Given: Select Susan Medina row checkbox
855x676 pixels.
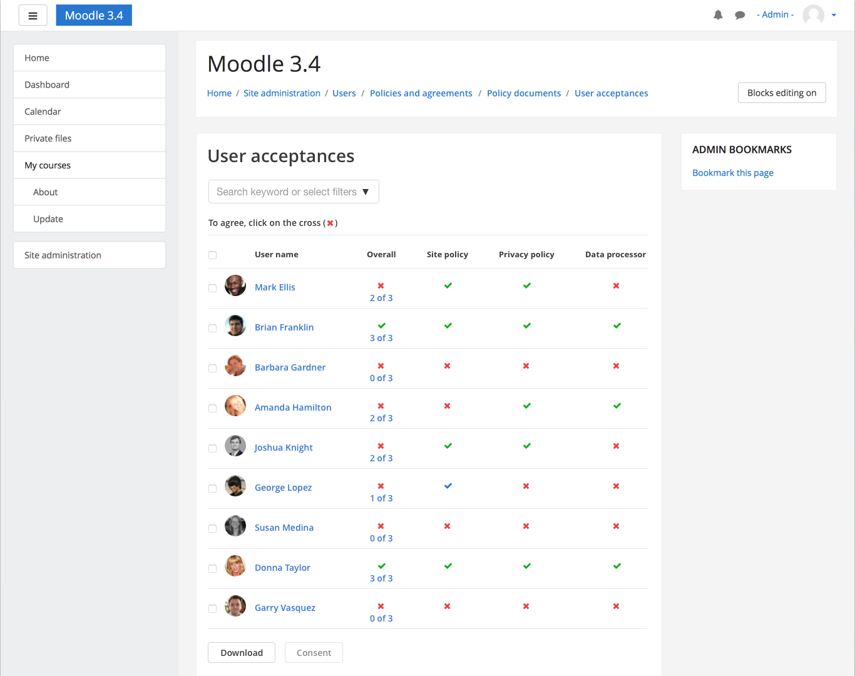Looking at the screenshot, I should click(x=213, y=529).
